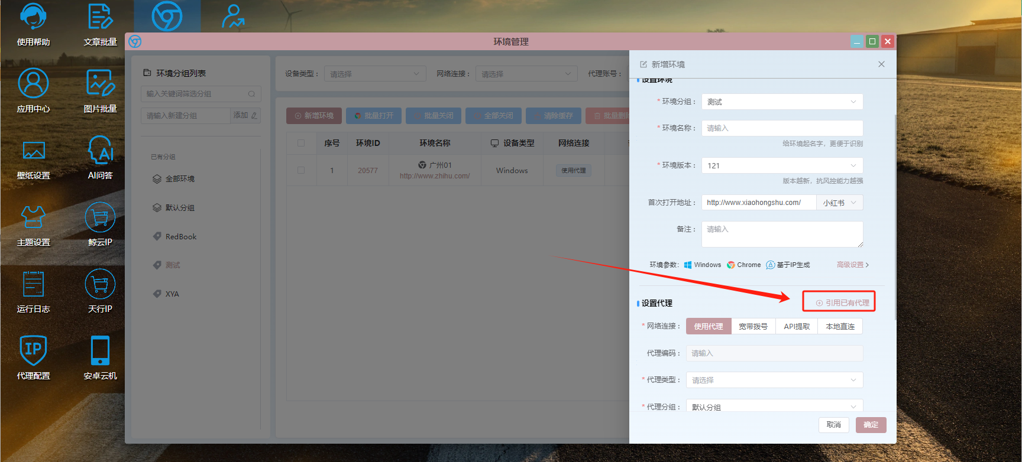
Task: Toggle the select-all checkbox in table header
Action: tap(301, 143)
